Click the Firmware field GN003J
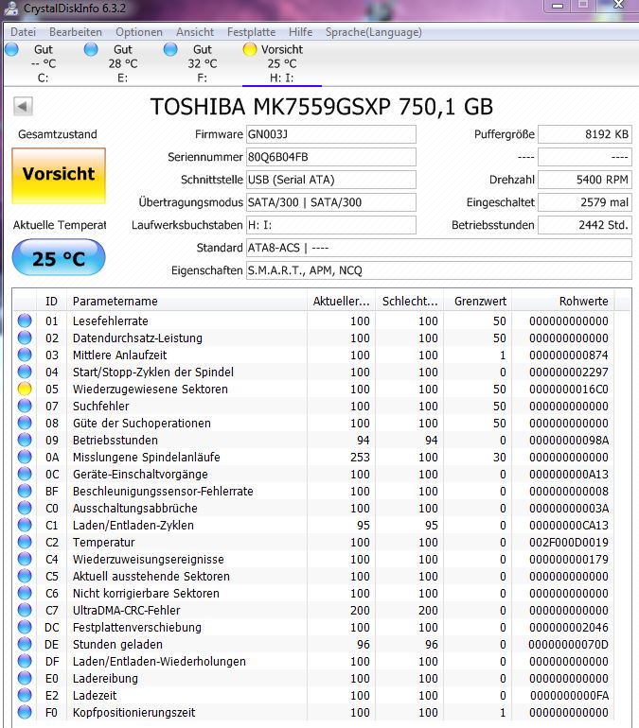Image resolution: width=639 pixels, height=728 pixels. pyautogui.click(x=331, y=134)
